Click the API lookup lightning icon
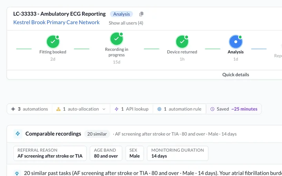This screenshot has width=282, height=176. tap(117, 109)
